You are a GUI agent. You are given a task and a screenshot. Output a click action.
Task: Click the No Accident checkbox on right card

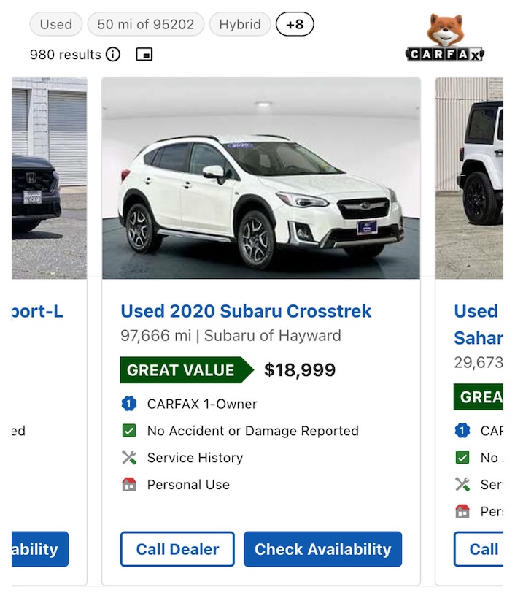tap(461, 458)
